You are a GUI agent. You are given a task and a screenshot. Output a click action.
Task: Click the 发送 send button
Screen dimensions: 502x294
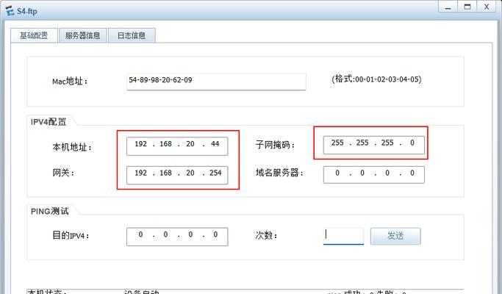click(395, 236)
